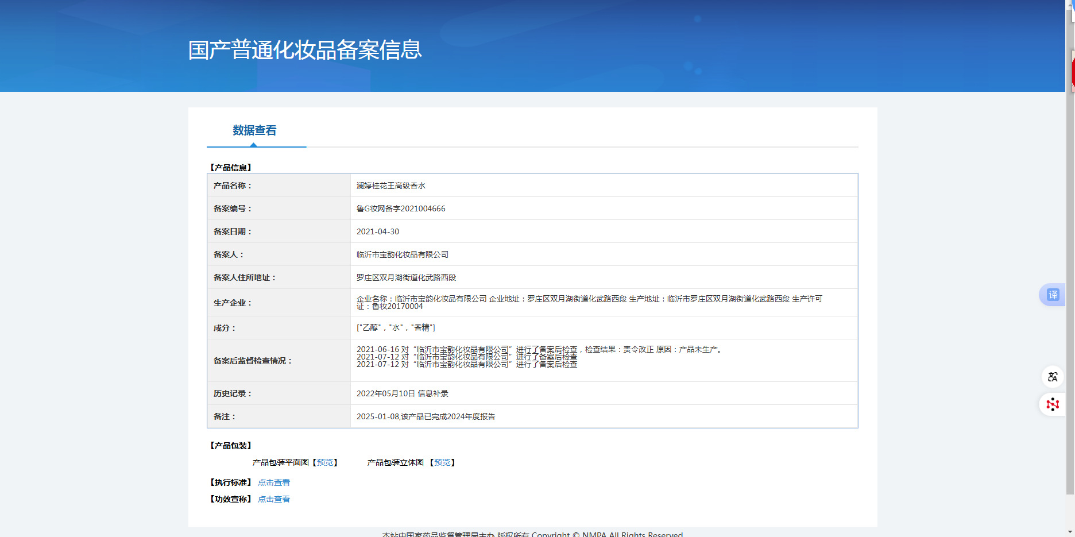The image size is (1075, 537).
Task: Select history record 2022年05月10日 信息补录
Action: click(x=403, y=393)
